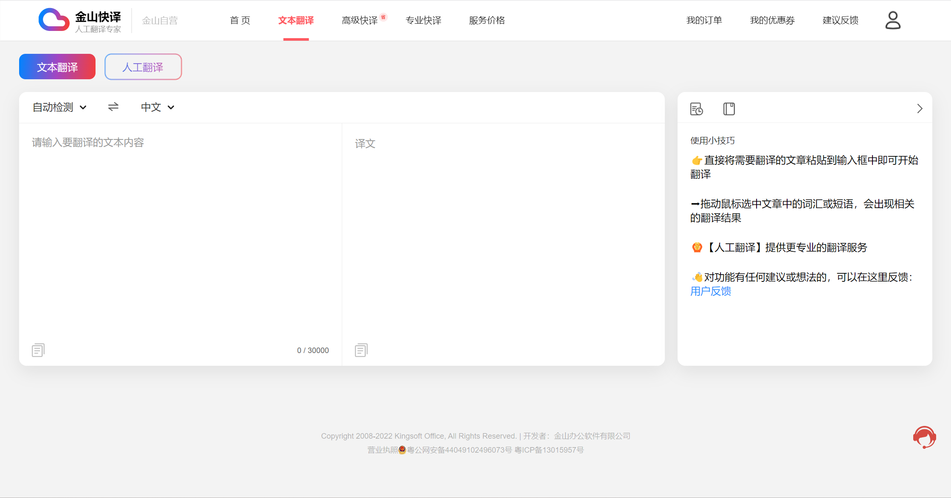
Task: Open 我的订单 link
Action: pyautogui.click(x=704, y=20)
